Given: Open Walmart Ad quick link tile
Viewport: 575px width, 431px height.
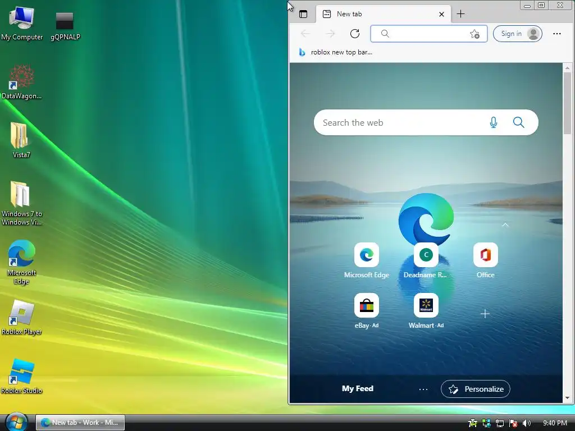Looking at the screenshot, I should click(426, 311).
